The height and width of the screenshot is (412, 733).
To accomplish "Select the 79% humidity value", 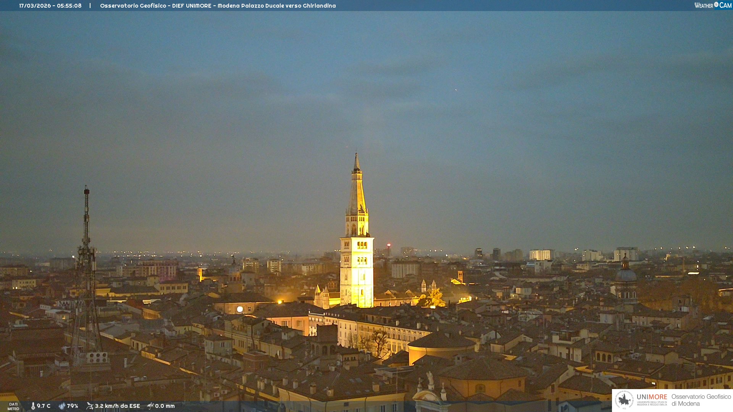I will [73, 406].
